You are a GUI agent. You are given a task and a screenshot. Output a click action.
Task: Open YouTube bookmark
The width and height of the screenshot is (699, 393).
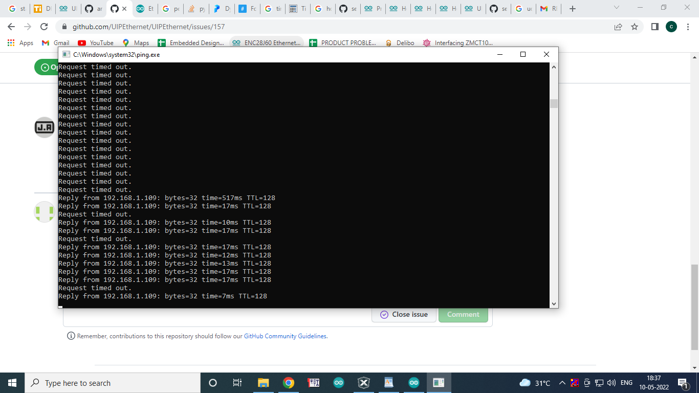point(96,43)
